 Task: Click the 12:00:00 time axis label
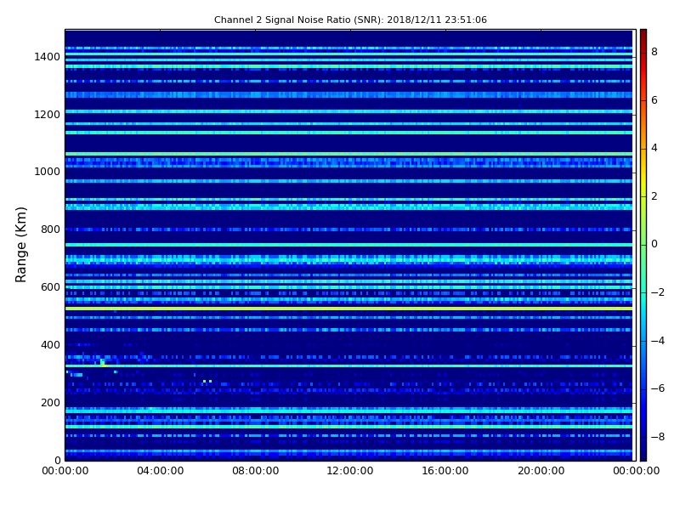(350, 471)
